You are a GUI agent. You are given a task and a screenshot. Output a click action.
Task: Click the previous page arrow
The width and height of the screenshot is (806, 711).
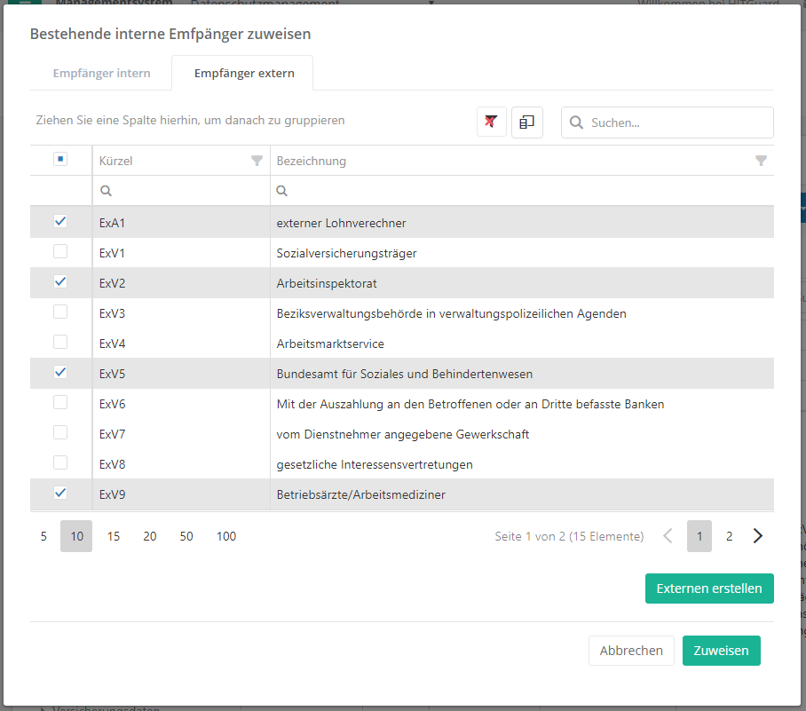click(x=668, y=536)
